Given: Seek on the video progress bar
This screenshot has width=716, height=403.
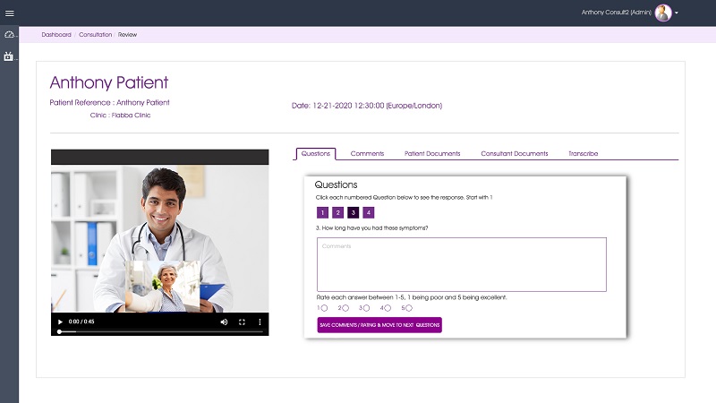Looking at the screenshot, I should coord(161,331).
